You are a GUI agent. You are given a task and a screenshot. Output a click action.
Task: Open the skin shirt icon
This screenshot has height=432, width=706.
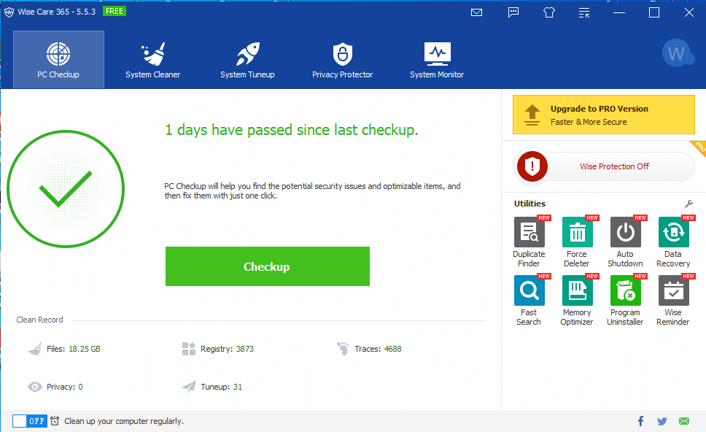click(x=549, y=12)
